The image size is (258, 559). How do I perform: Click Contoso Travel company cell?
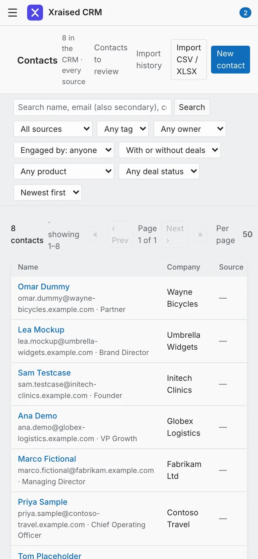pos(183,519)
